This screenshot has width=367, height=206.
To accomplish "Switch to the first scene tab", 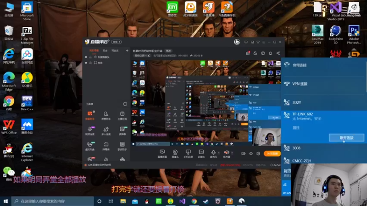I will (x=94, y=50).
